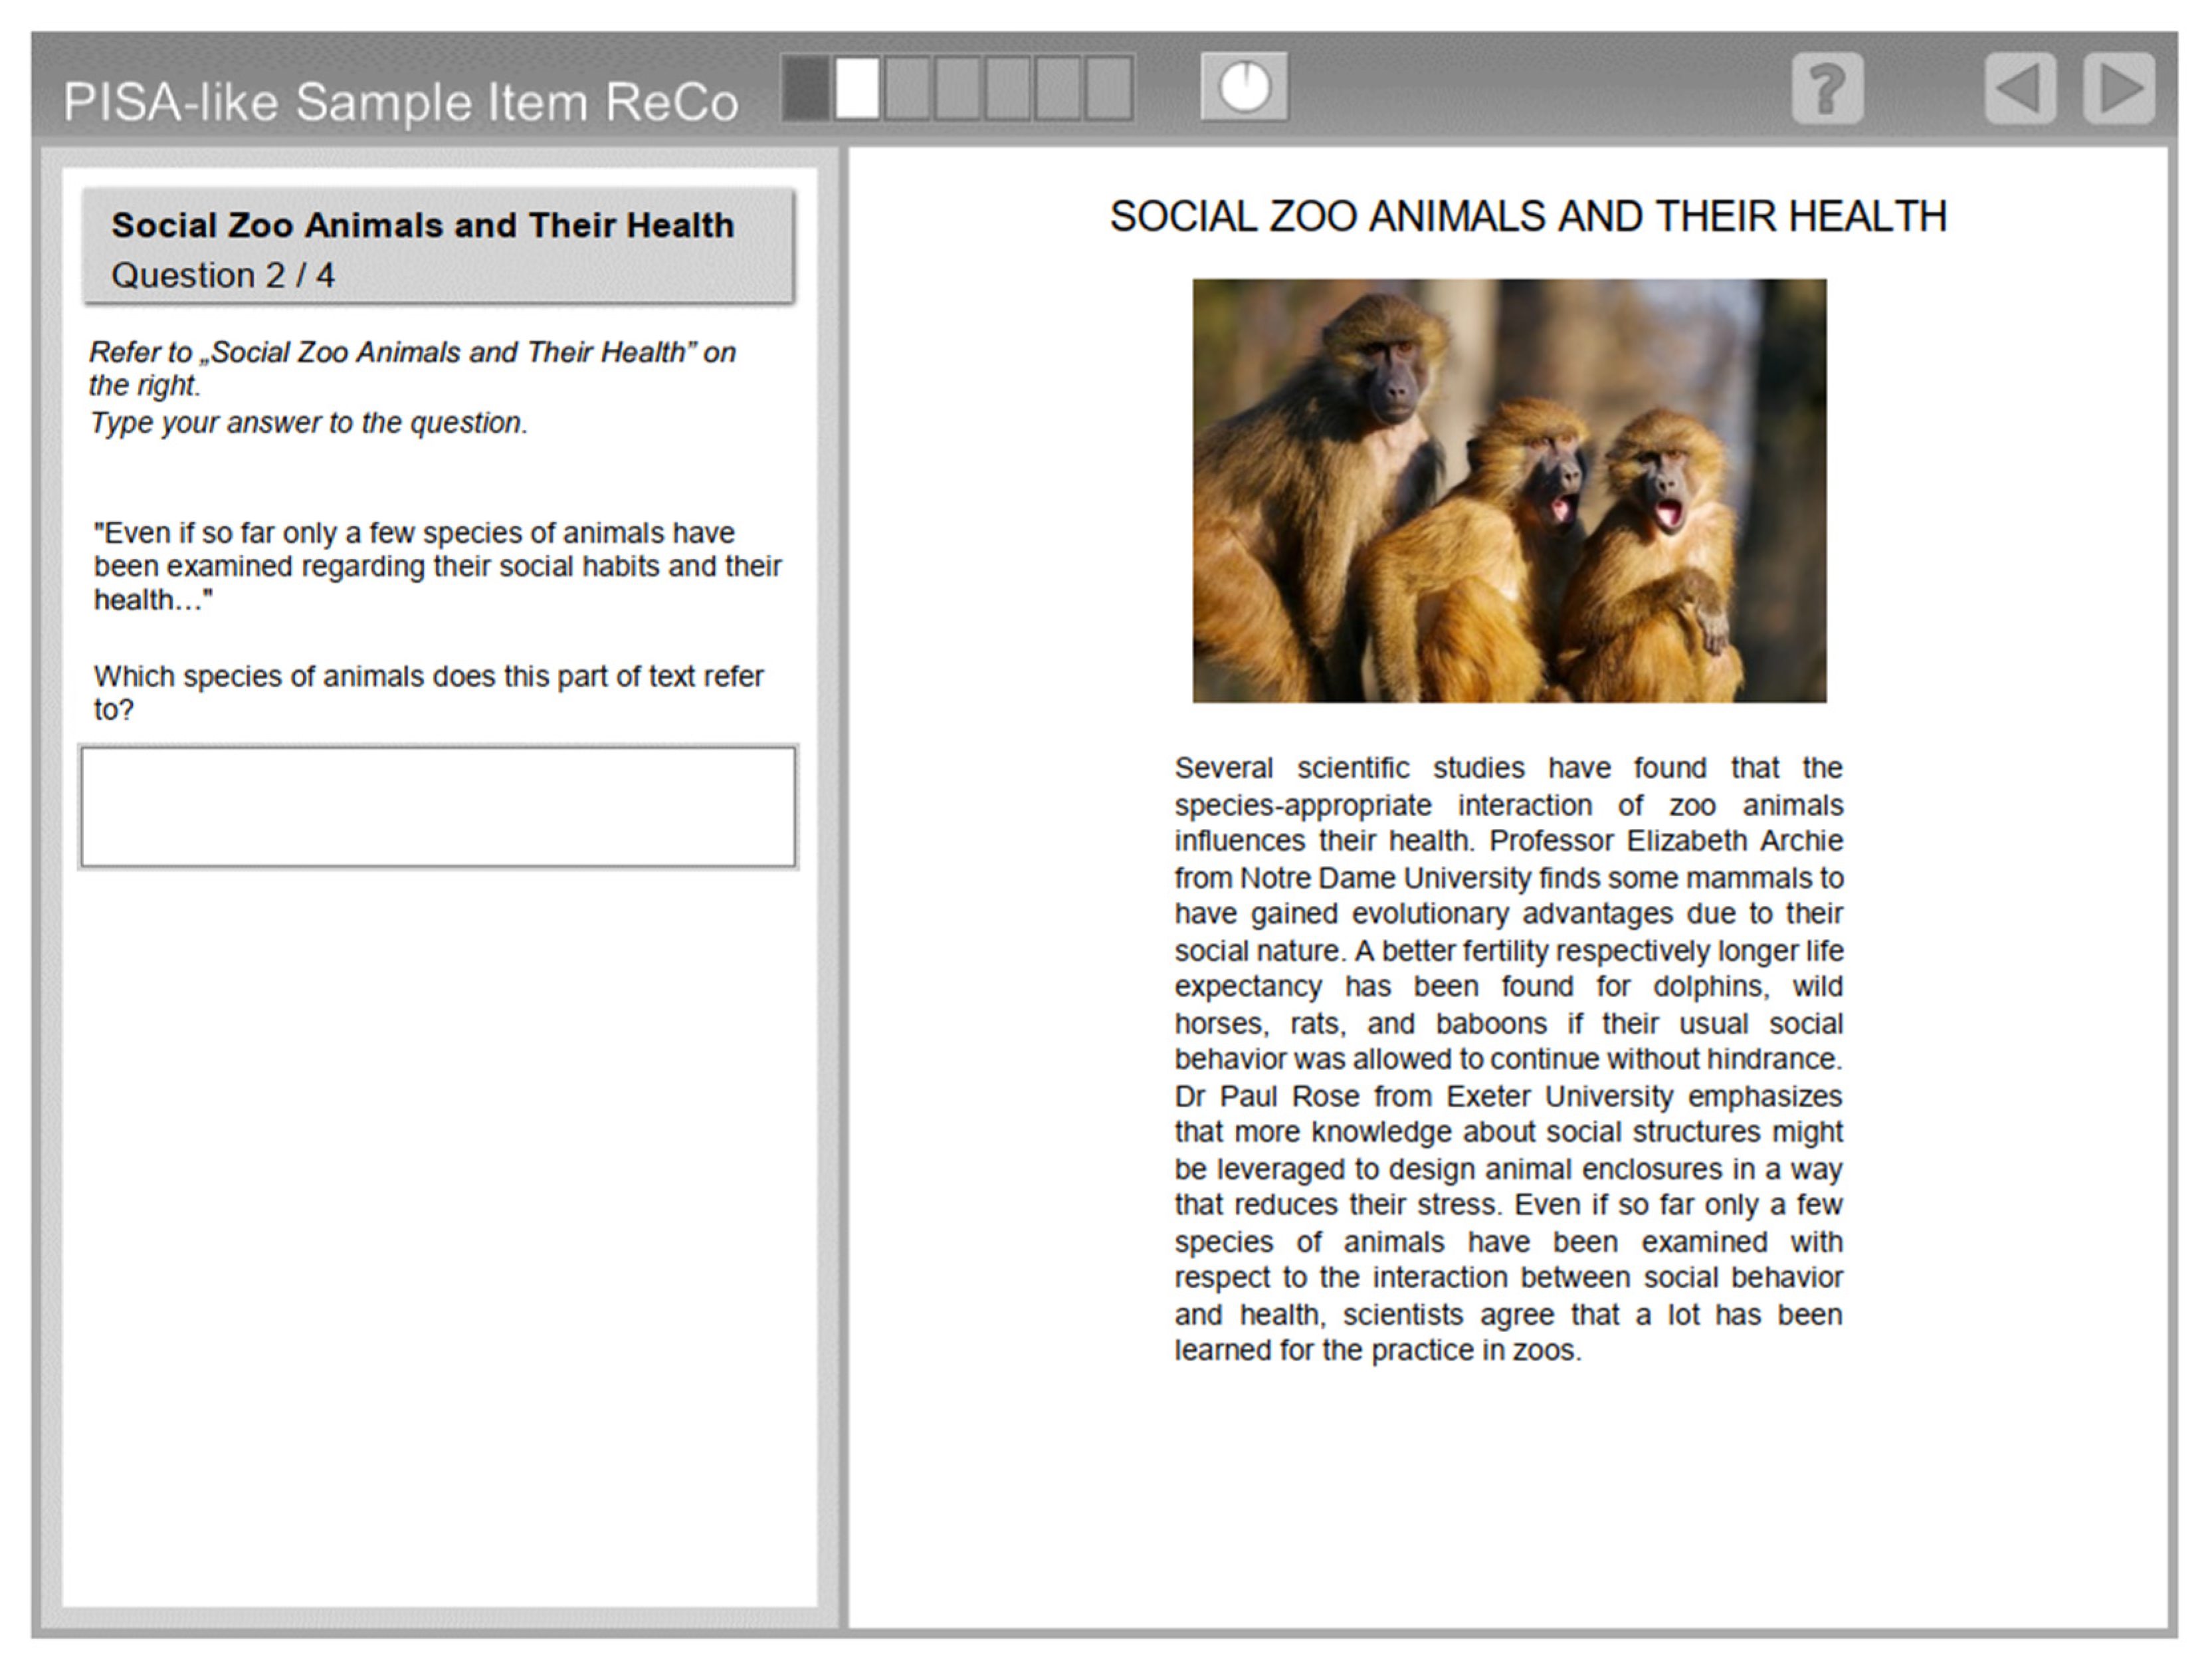Select the first dark progress square
The height and width of the screenshot is (1677, 2212).
(807, 88)
